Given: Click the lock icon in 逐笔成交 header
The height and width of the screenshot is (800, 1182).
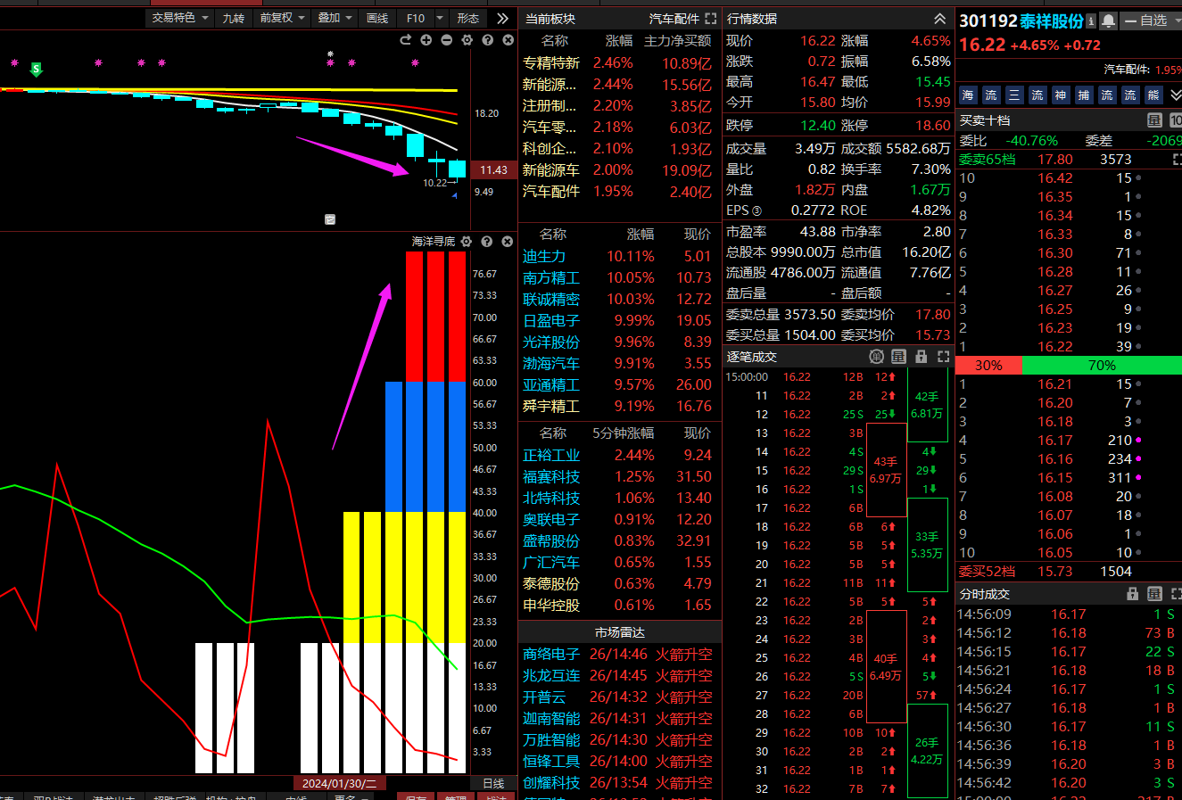Looking at the screenshot, I should click(x=922, y=357).
